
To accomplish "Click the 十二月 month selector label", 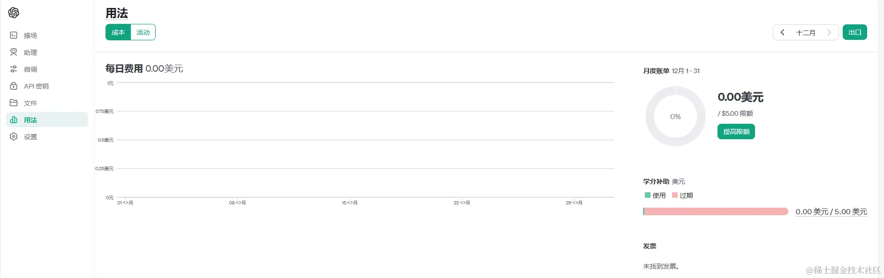I will point(806,32).
